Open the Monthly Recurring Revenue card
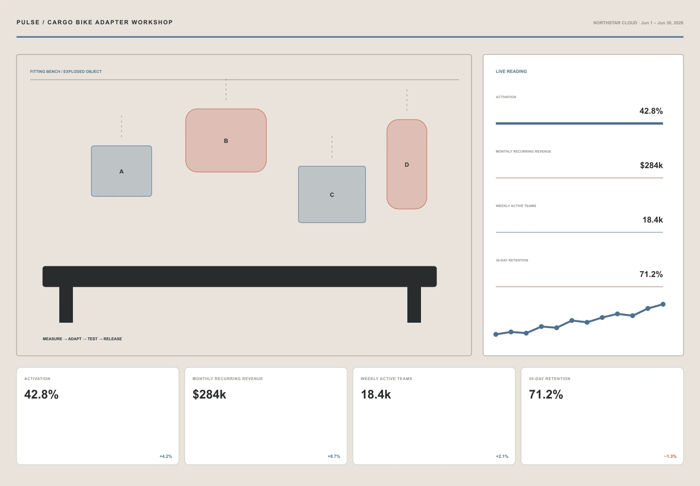The height and width of the screenshot is (486, 700). pyautogui.click(x=266, y=416)
